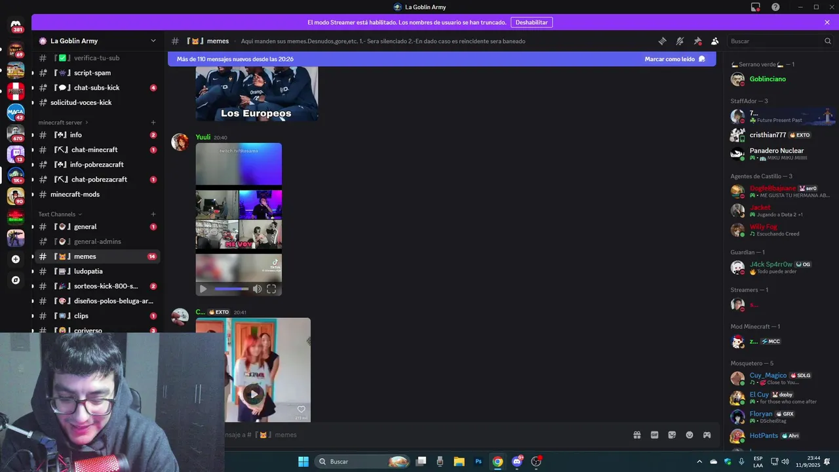Switch to the general channel
This screenshot has width=839, height=472.
coord(97,227)
